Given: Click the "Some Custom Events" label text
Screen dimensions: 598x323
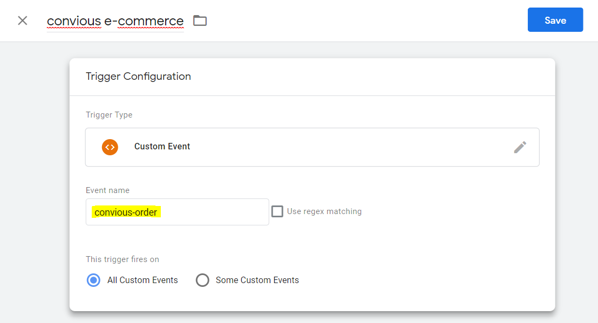Looking at the screenshot, I should coord(257,280).
